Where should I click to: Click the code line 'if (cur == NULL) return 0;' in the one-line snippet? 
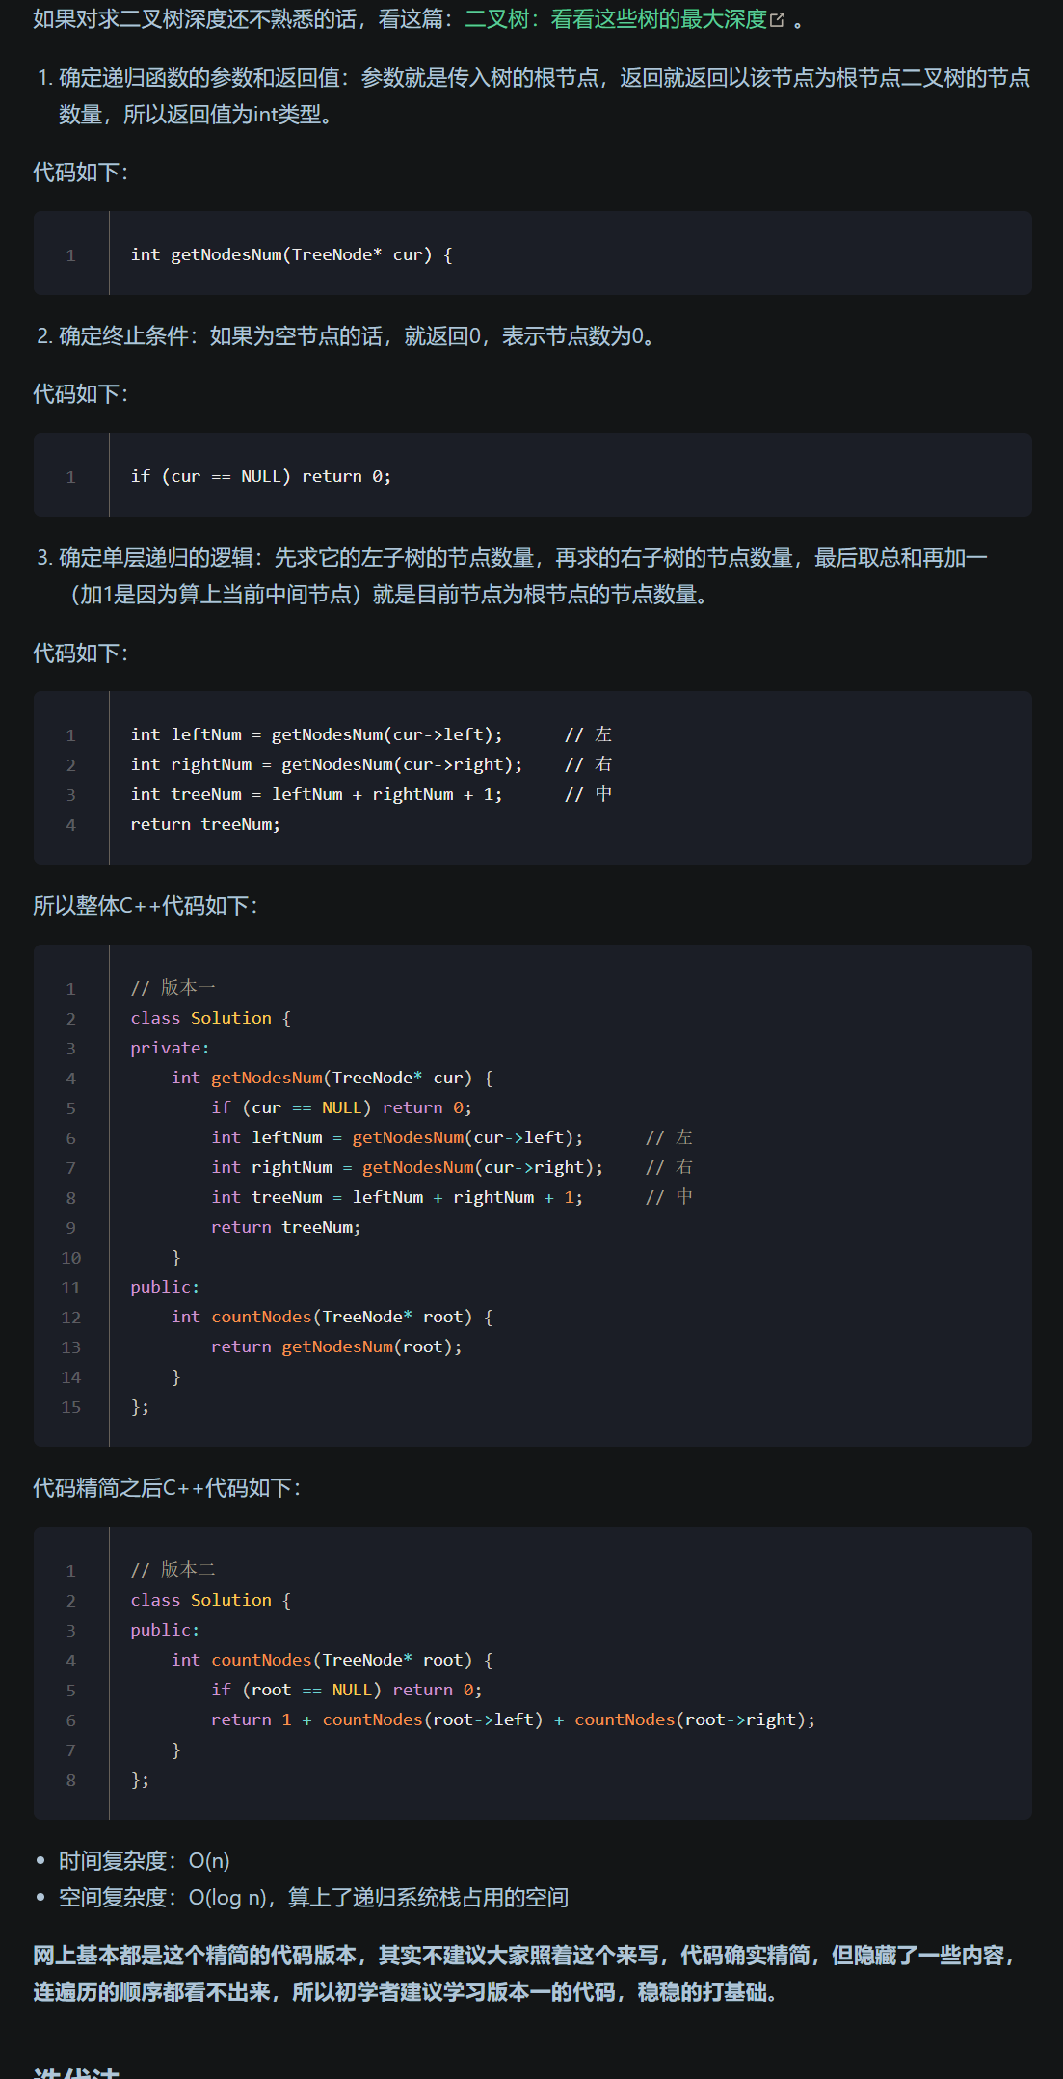pos(261,476)
